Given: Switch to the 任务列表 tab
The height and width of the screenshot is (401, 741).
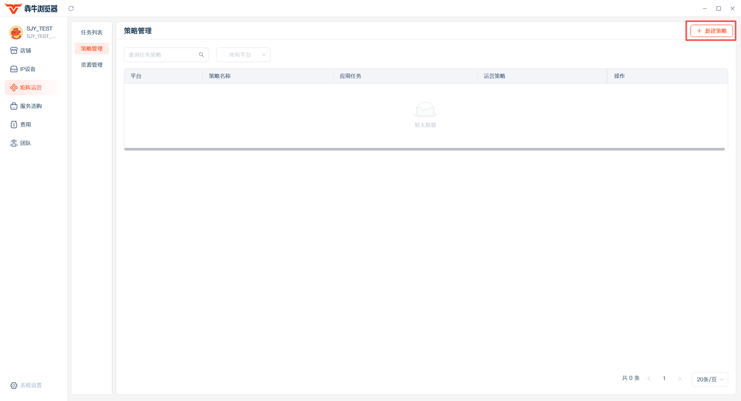Looking at the screenshot, I should coord(91,32).
